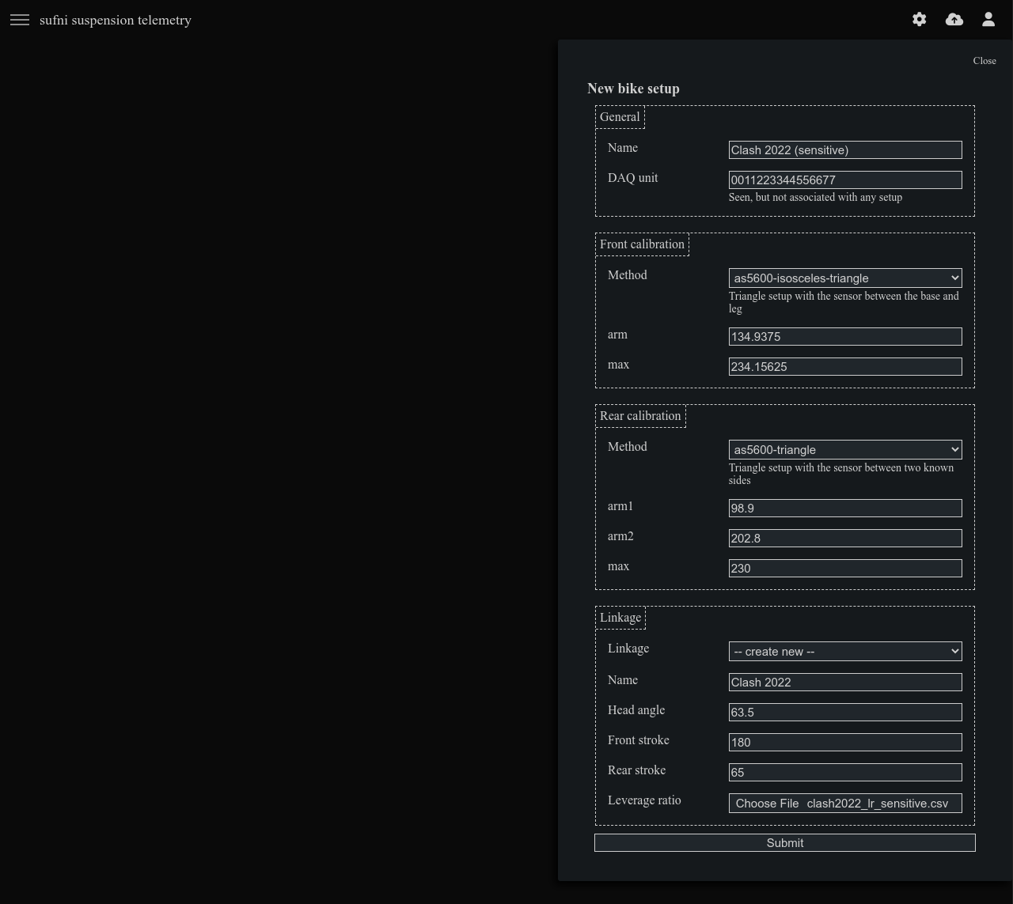
Task: Click the cloud upload icon
Action: (954, 19)
